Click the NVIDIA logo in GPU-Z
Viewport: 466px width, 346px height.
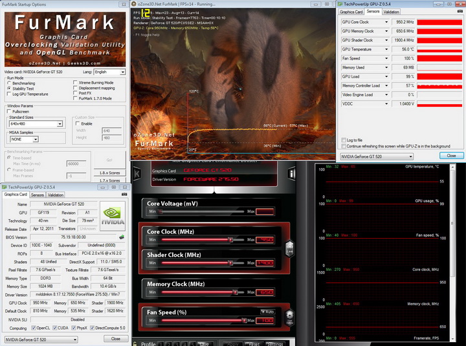[113, 216]
